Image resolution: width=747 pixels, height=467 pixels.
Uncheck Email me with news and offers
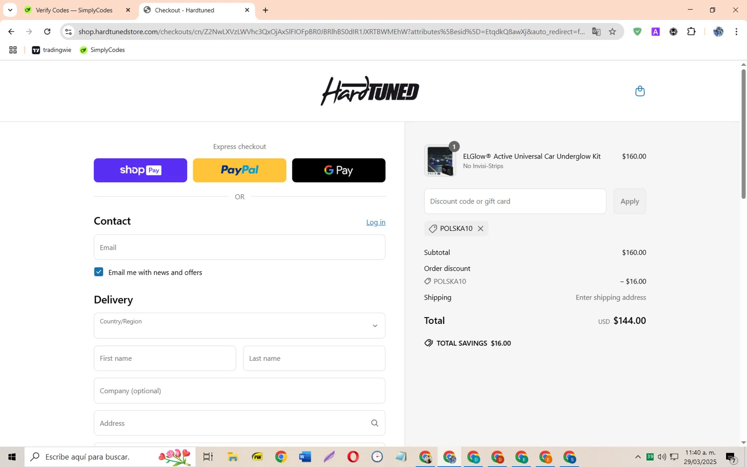pos(99,272)
